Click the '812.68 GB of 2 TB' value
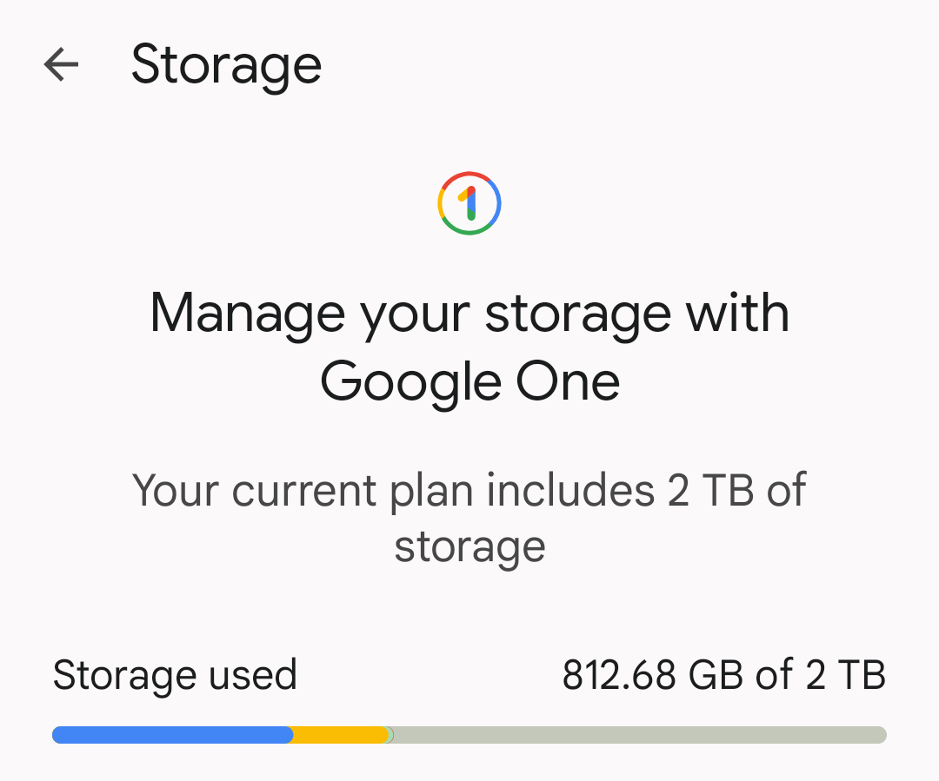The width and height of the screenshot is (939, 781). click(724, 675)
